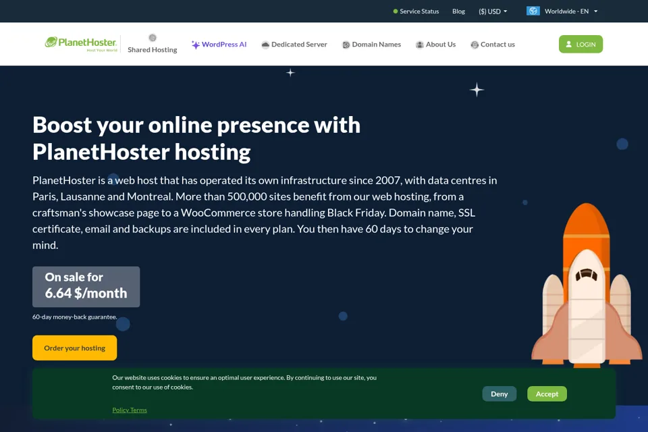The height and width of the screenshot is (432, 648).
Task: Go to the Blog link
Action: [x=458, y=11]
